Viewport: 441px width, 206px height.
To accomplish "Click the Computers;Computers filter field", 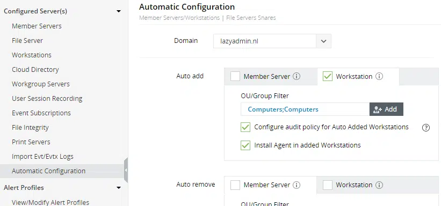I will (305, 109).
